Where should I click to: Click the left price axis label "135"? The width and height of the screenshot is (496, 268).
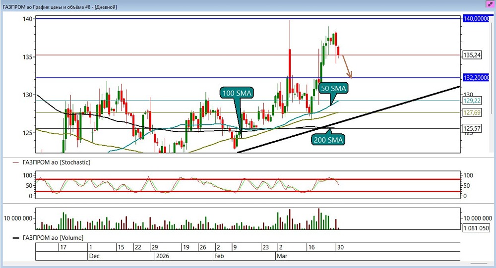[27, 57]
